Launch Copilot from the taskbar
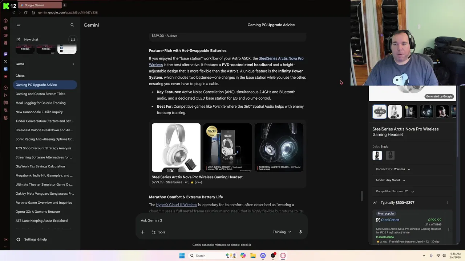The width and height of the screenshot is (465, 261). pyautogui.click(x=243, y=256)
